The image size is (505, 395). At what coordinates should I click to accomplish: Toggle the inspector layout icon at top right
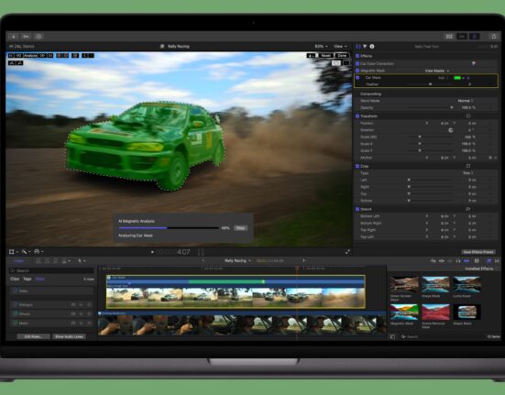[475, 37]
